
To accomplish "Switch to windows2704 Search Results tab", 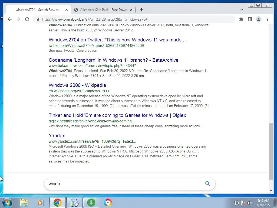I will (x=37, y=10).
